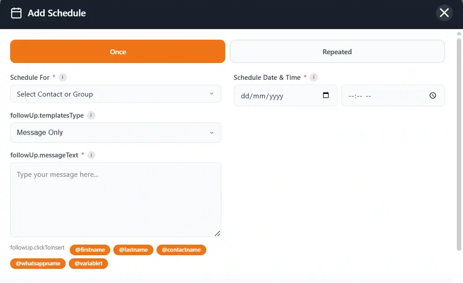The width and height of the screenshot is (463, 283).
Task: Select the Once schedule tab
Action: tap(118, 52)
